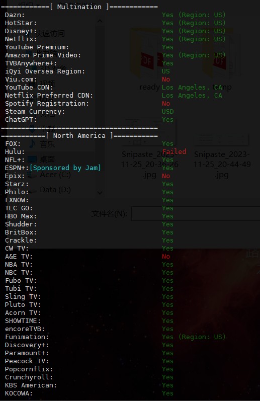The image size is (260, 401).
Task: Select 快速访问 in background dialog sidebar
Action: pos(50,34)
